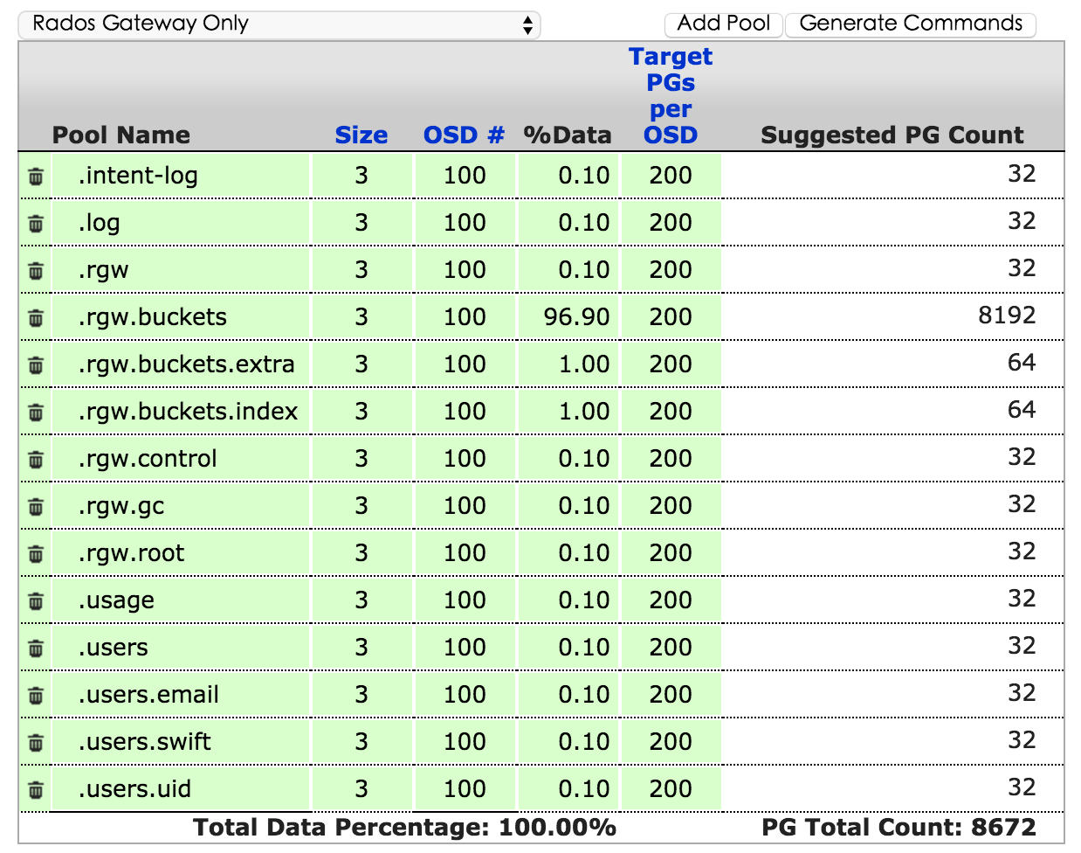The image size is (1081, 853).
Task: Click the %Data column header
Action: 568,135
